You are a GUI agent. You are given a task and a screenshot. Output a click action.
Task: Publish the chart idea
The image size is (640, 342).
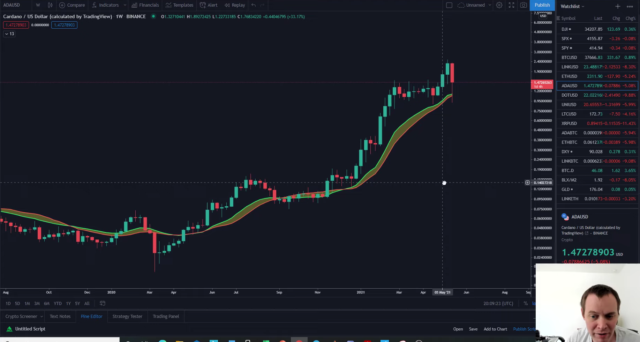point(542,5)
